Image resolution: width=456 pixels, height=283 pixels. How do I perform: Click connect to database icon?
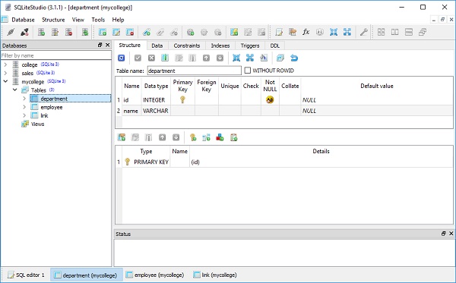pos(11,32)
